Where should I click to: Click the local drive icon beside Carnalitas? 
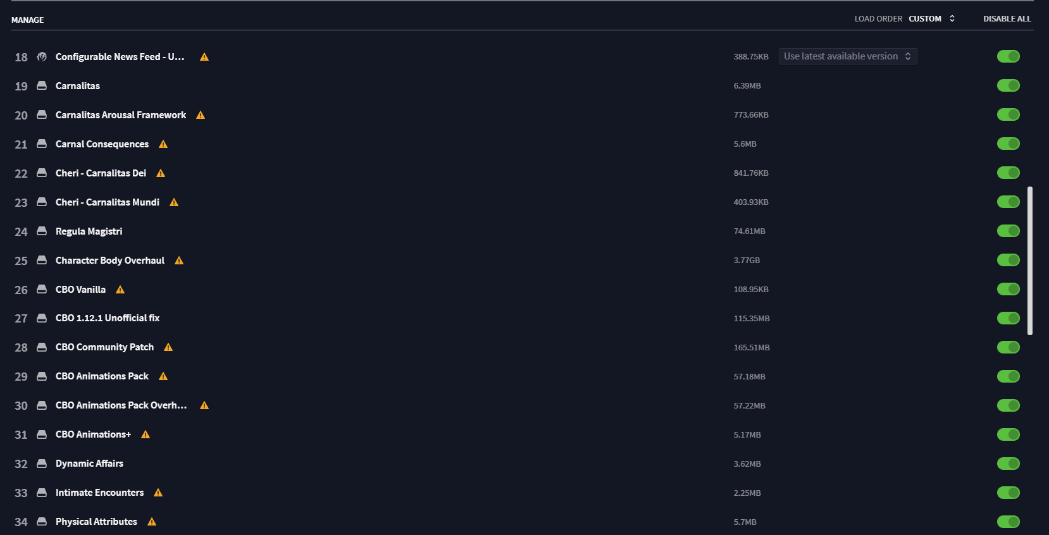[42, 86]
